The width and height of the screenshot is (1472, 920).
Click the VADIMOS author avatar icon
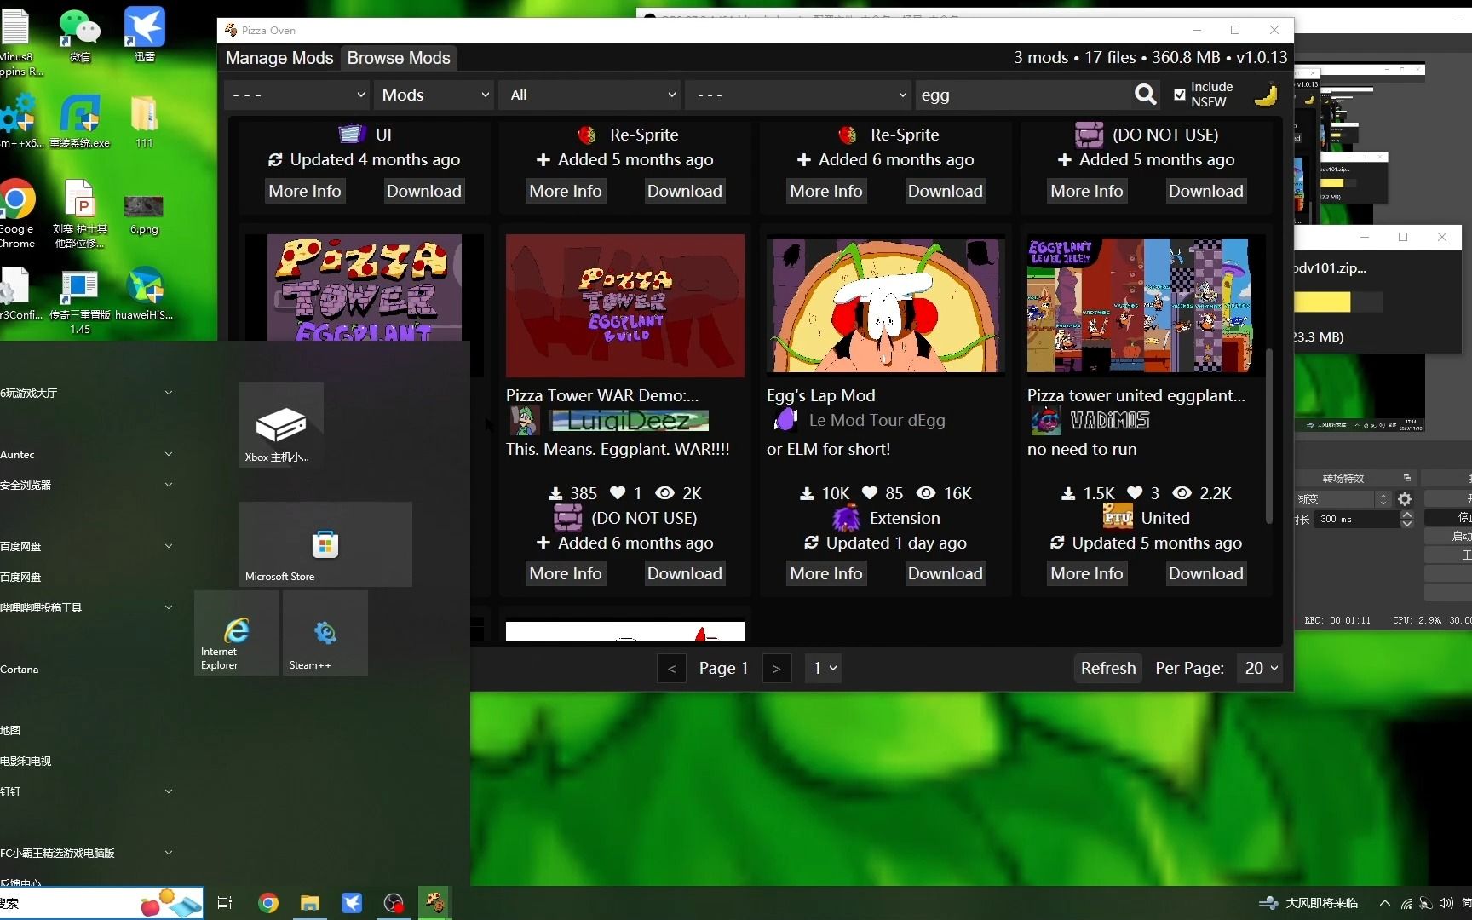(x=1045, y=420)
